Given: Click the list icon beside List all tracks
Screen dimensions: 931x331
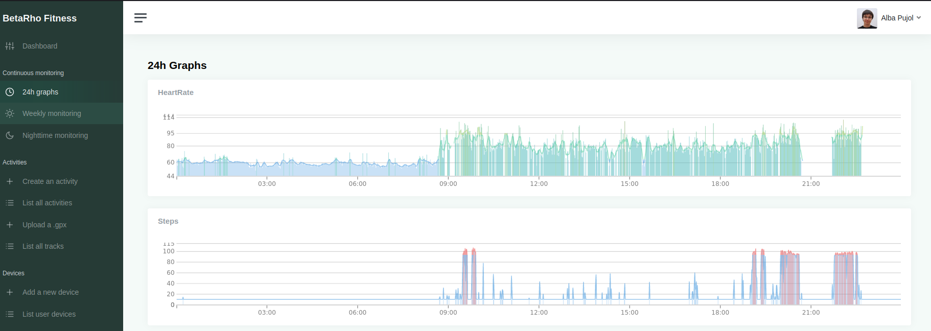Looking at the screenshot, I should (10, 246).
